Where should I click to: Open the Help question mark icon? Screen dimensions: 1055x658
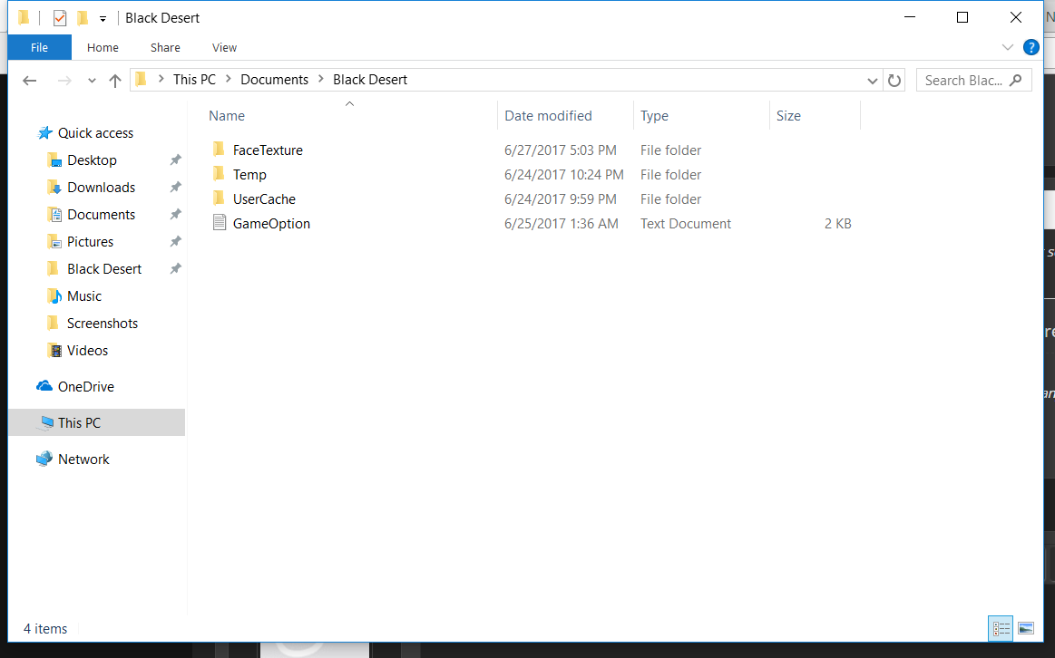pos(1031,47)
